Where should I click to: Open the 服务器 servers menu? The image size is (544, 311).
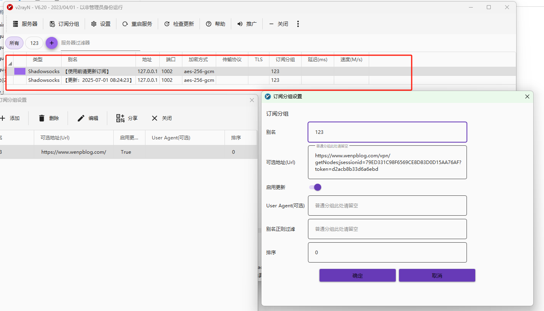[25, 24]
